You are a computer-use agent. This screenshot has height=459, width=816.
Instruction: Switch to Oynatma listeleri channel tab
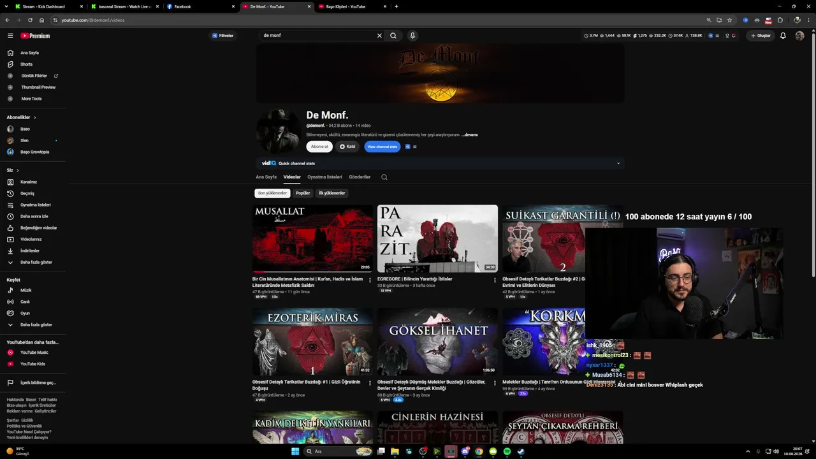click(325, 177)
